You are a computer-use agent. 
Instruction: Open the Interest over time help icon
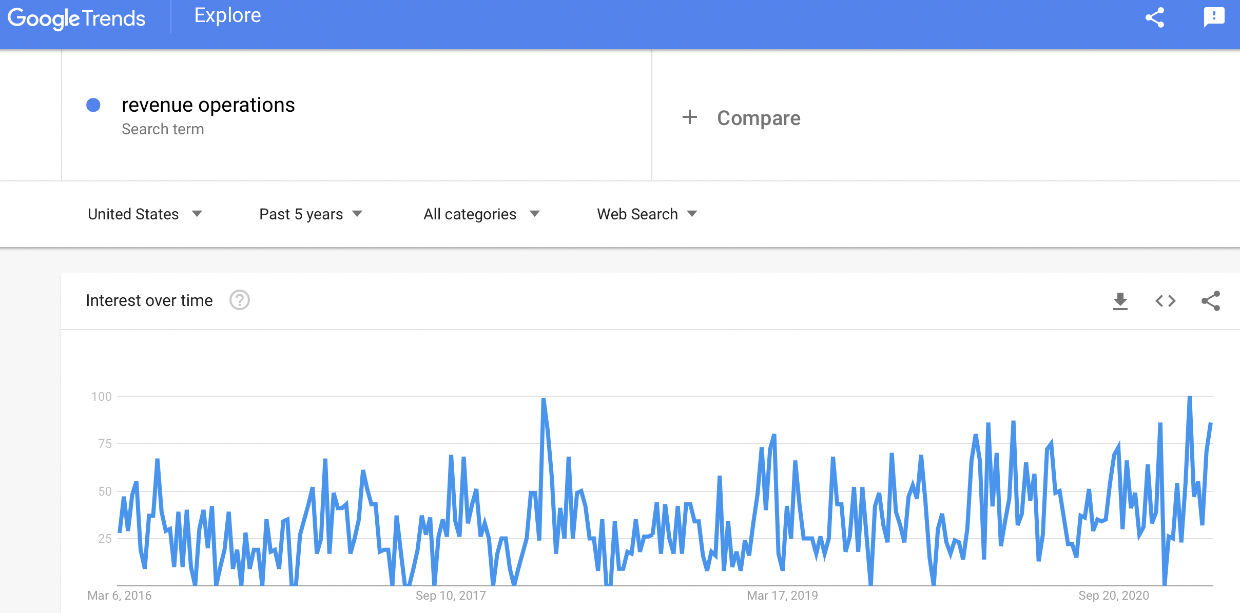click(239, 300)
